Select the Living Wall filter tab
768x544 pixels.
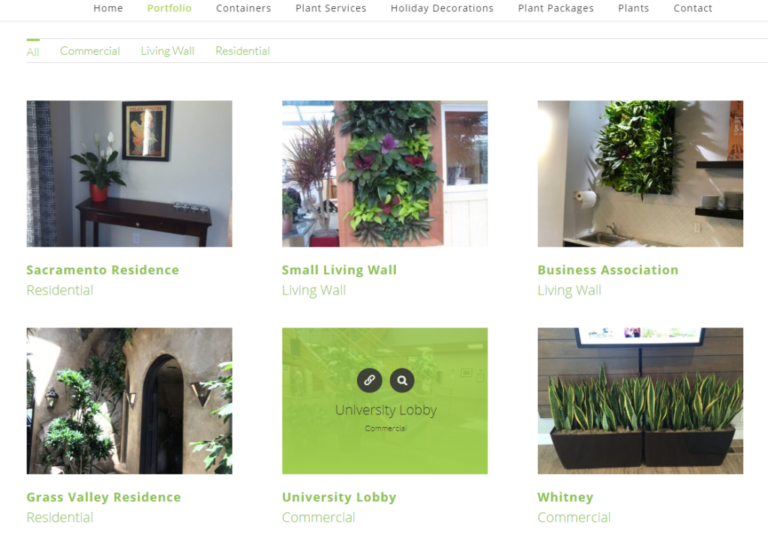(x=167, y=51)
